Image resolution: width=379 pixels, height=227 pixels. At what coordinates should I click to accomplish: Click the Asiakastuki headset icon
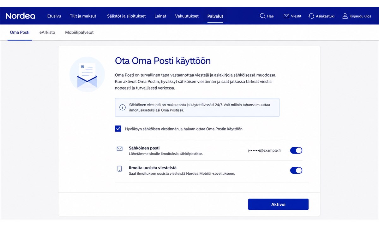(311, 16)
